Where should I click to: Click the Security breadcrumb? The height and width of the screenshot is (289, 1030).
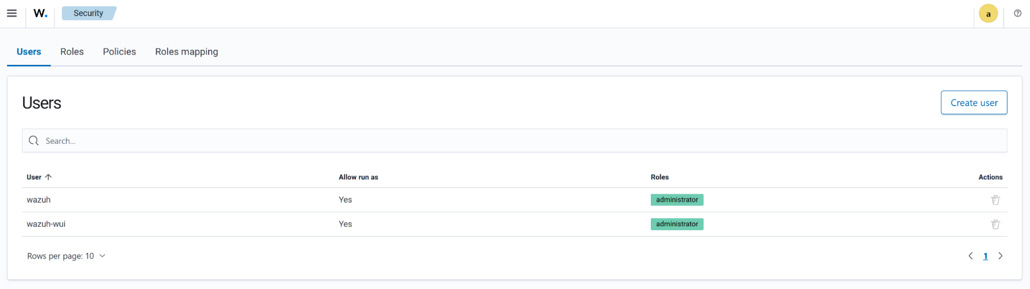tap(88, 13)
